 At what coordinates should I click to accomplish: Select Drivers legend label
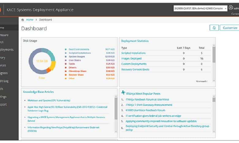[x=73, y=68]
